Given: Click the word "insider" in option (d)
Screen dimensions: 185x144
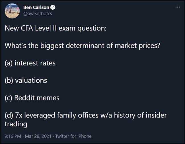Looking at the screenshot, I should click(x=157, y=115).
